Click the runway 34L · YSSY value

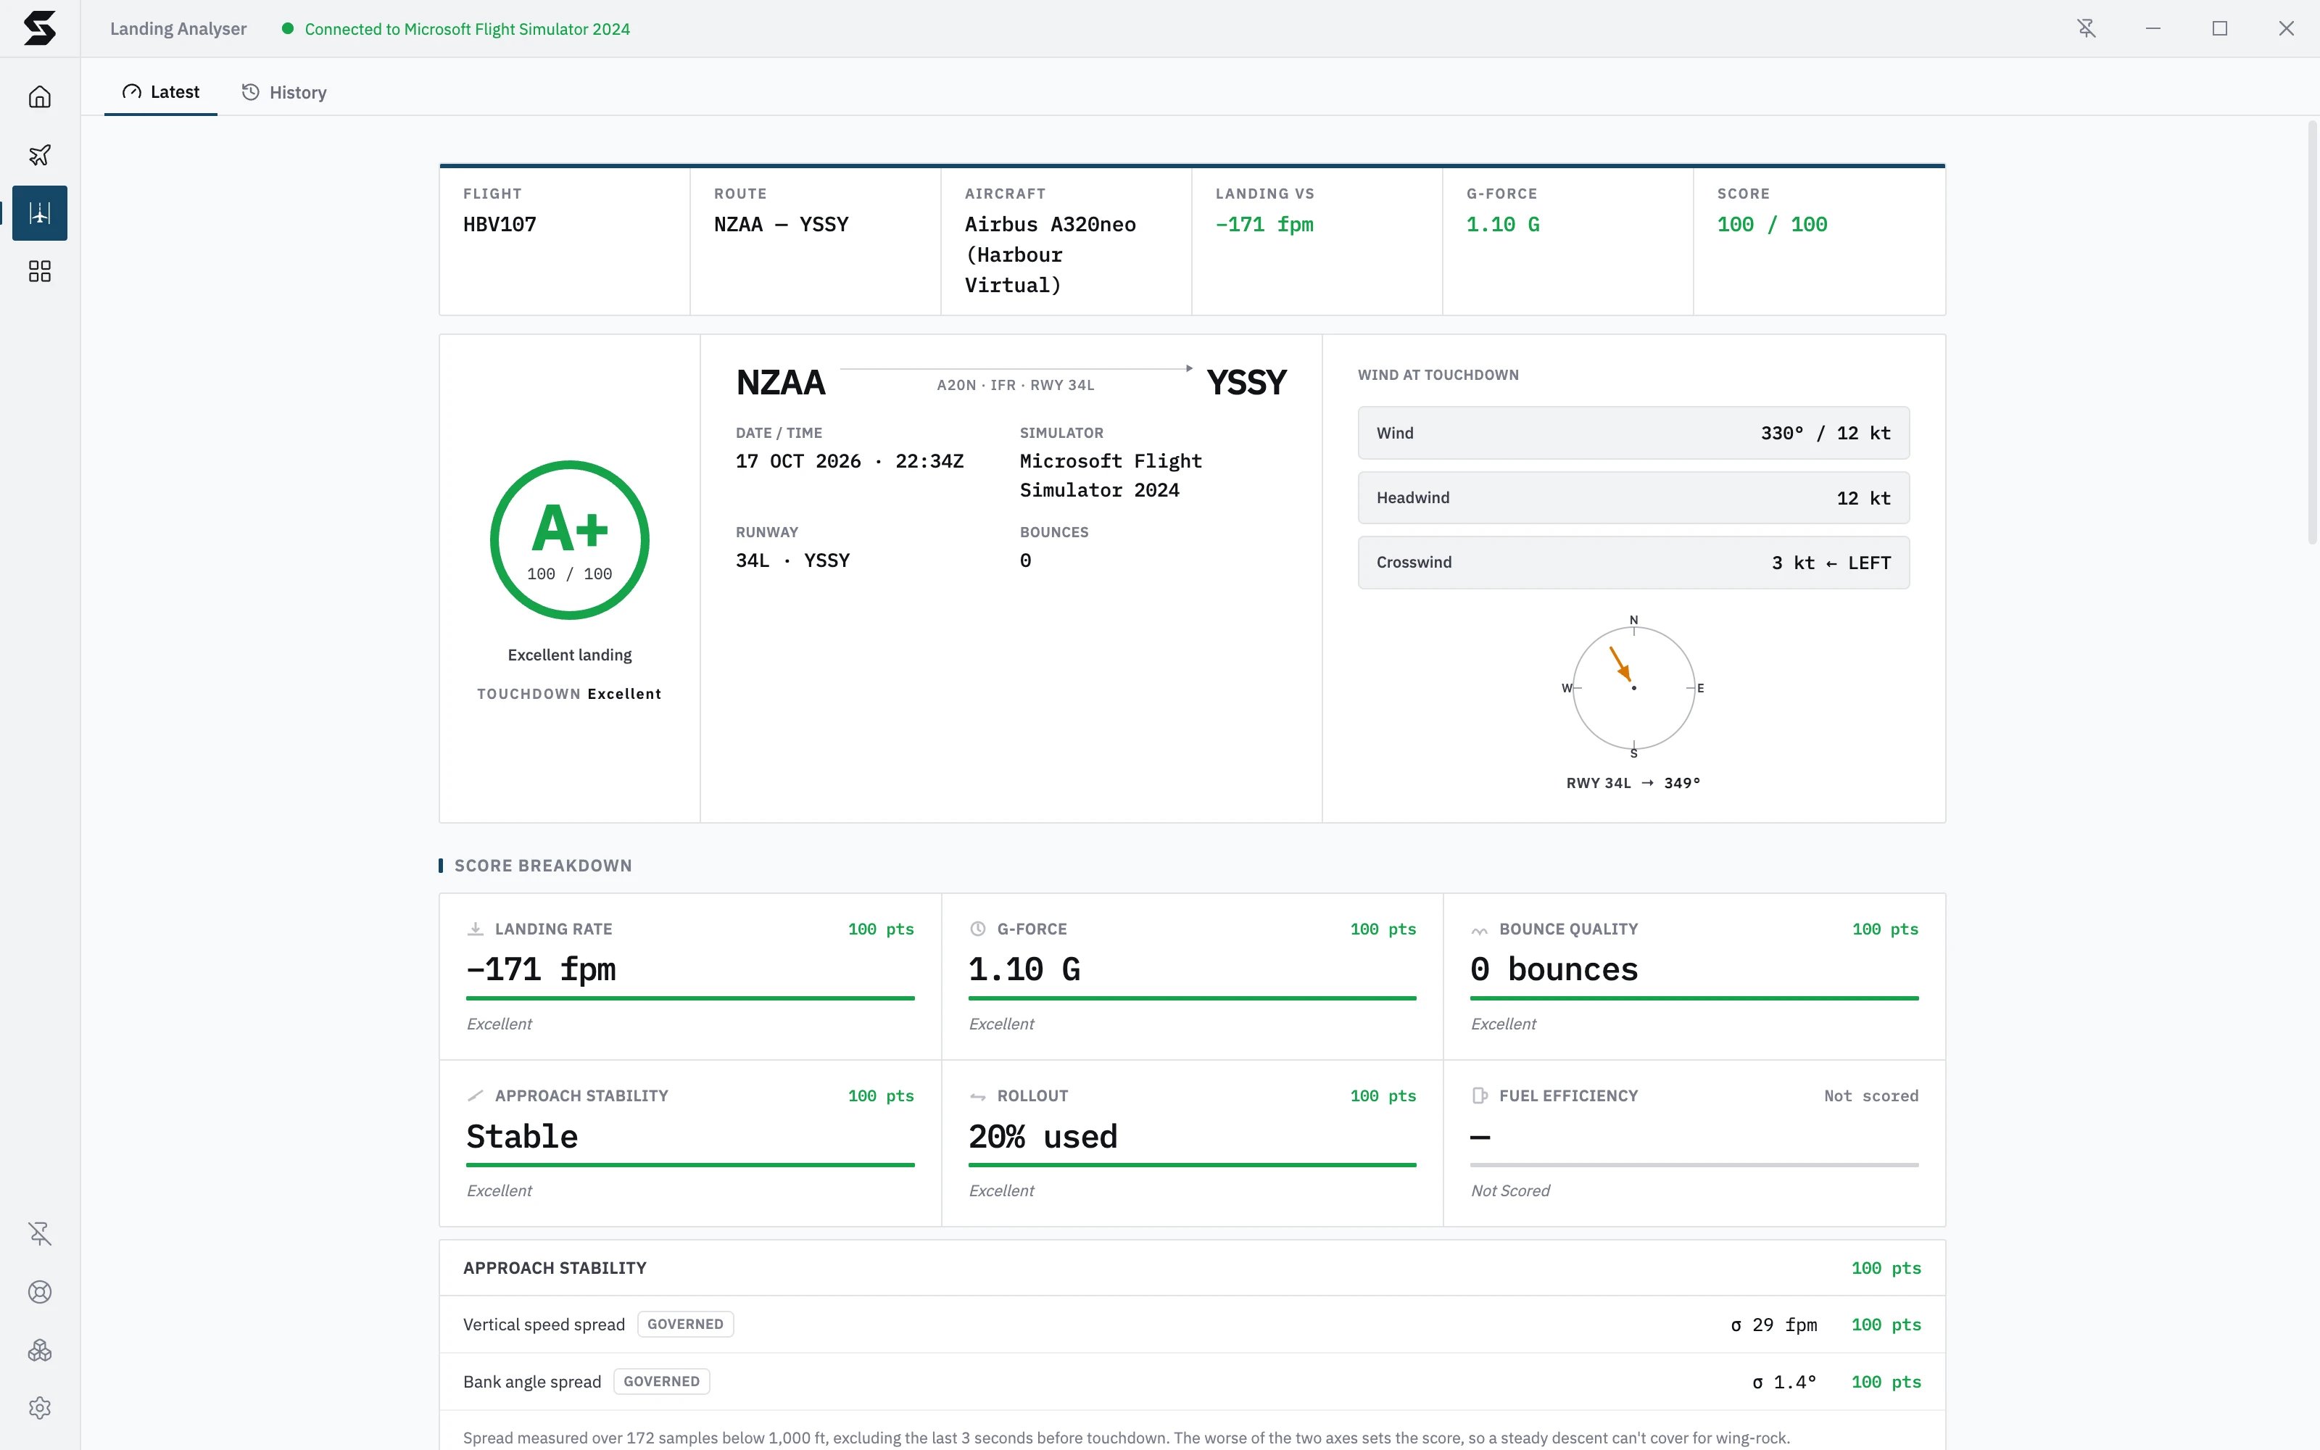click(x=793, y=561)
